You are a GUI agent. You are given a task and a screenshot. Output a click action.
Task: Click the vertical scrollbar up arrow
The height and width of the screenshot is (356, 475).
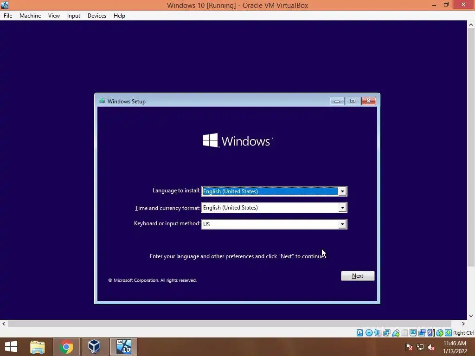(471, 25)
